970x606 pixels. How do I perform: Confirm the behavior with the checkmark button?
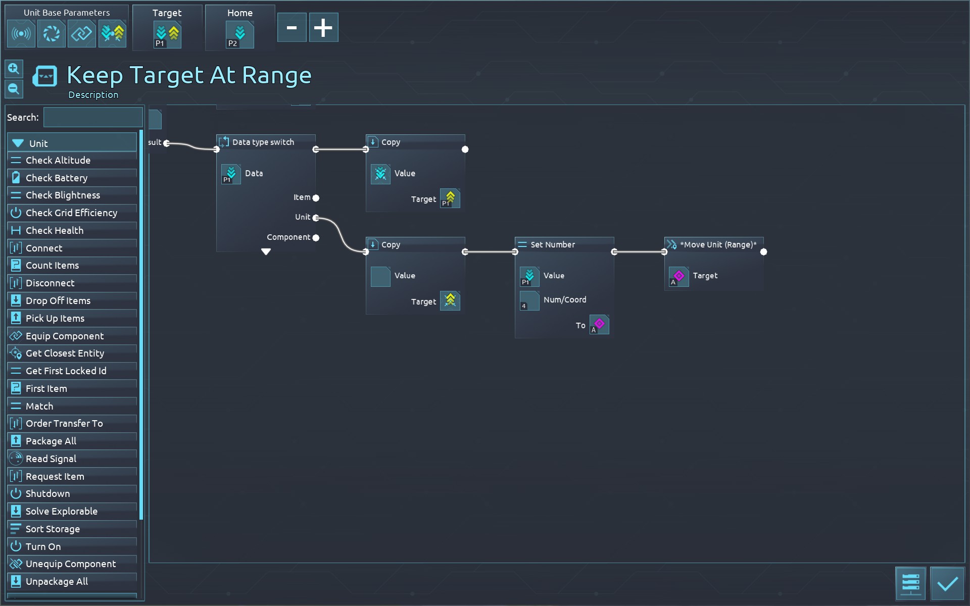click(947, 583)
